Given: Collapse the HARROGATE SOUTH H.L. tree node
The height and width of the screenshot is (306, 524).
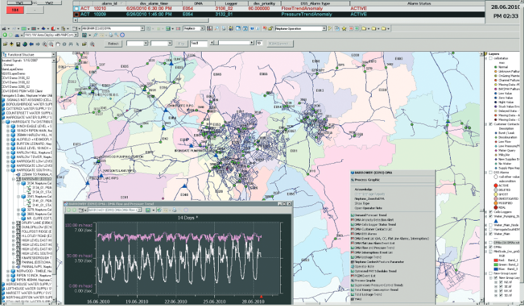Looking at the screenshot, I should [x=8, y=170].
